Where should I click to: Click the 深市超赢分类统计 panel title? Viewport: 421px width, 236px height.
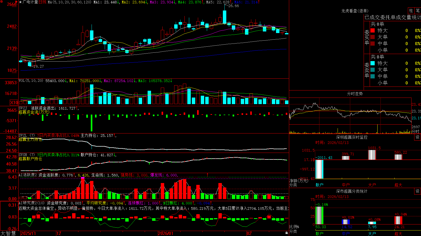point(352,191)
